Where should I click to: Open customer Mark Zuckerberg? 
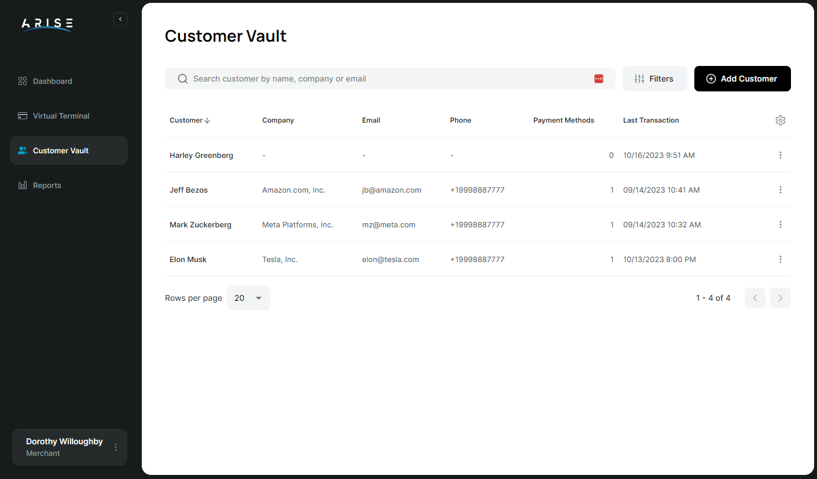[200, 224]
